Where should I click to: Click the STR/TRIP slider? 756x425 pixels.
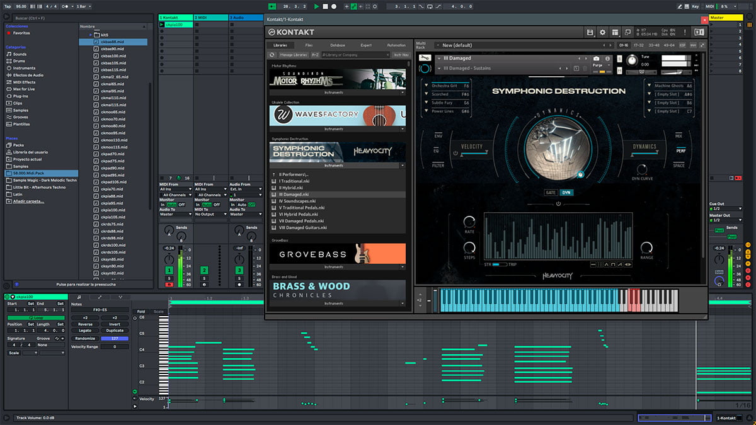pos(499,264)
